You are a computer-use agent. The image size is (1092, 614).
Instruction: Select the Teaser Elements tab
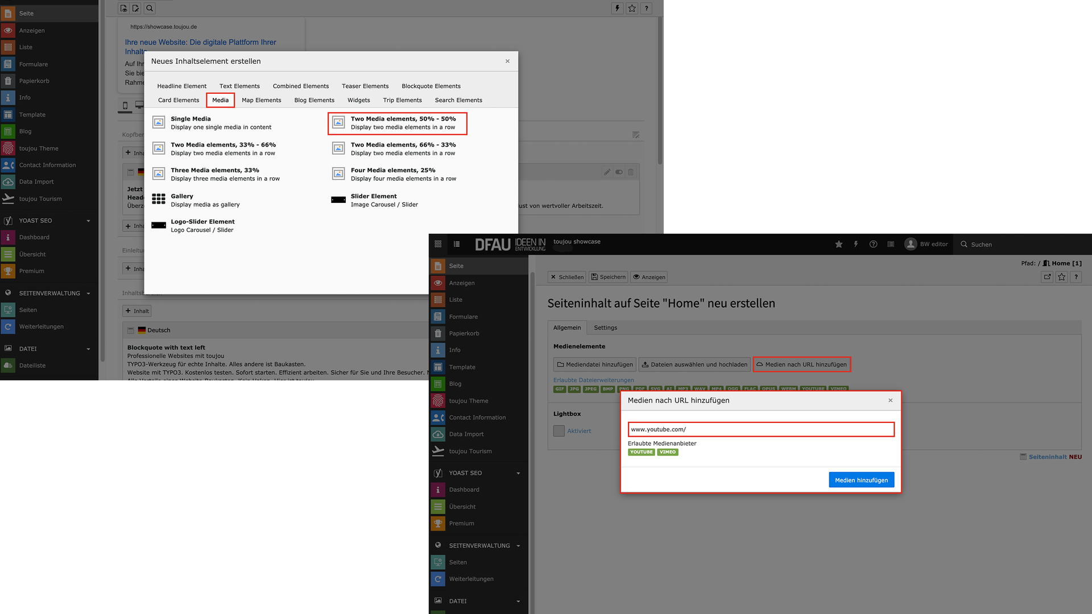coord(365,86)
